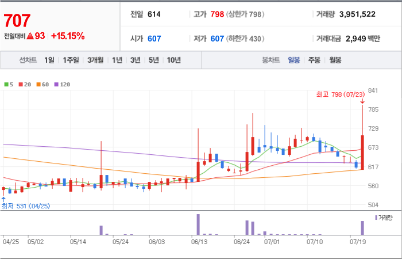The height and width of the screenshot is (259, 402).
Task: Click the 시가 value 607
Action: point(154,39)
